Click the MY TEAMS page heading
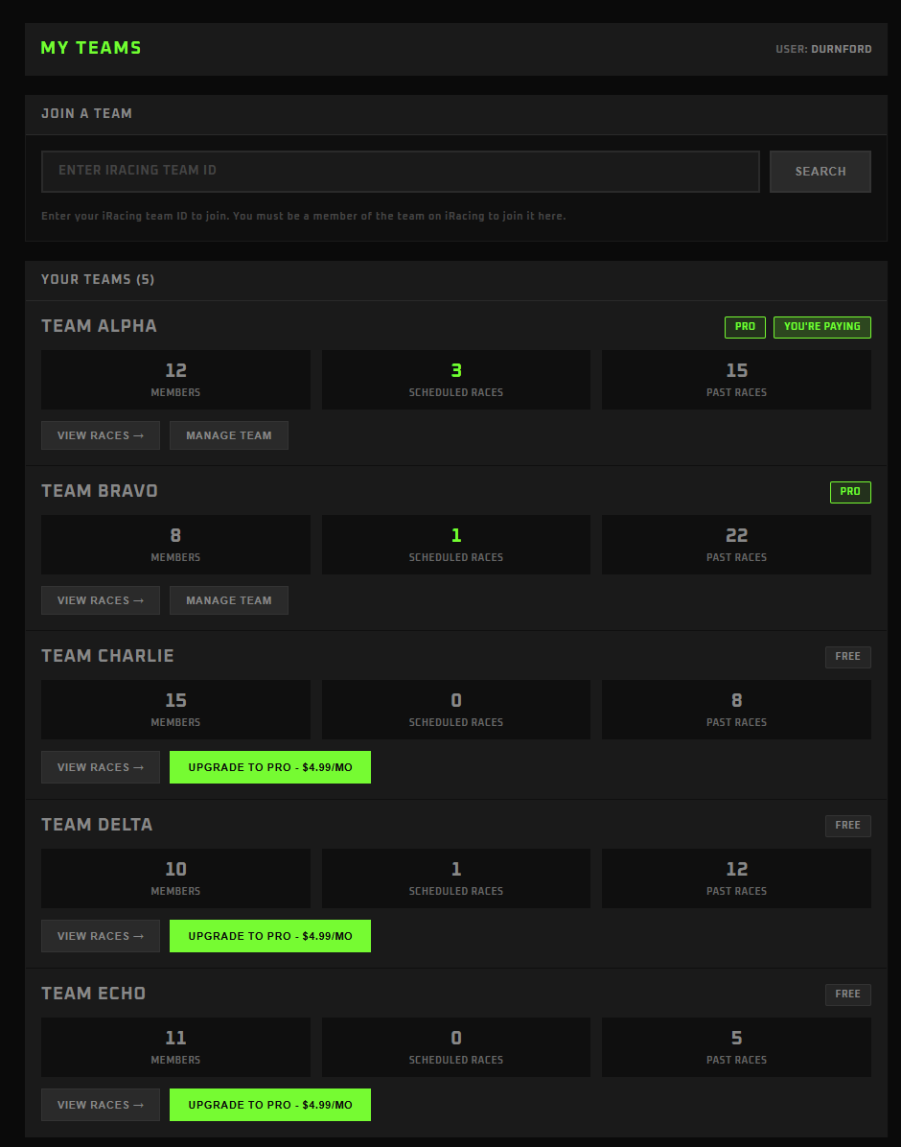The height and width of the screenshot is (1147, 901). coord(90,47)
